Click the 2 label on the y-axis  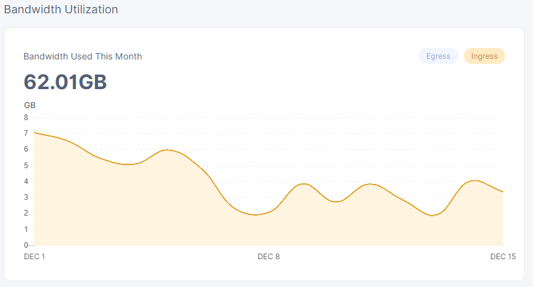coord(26,213)
